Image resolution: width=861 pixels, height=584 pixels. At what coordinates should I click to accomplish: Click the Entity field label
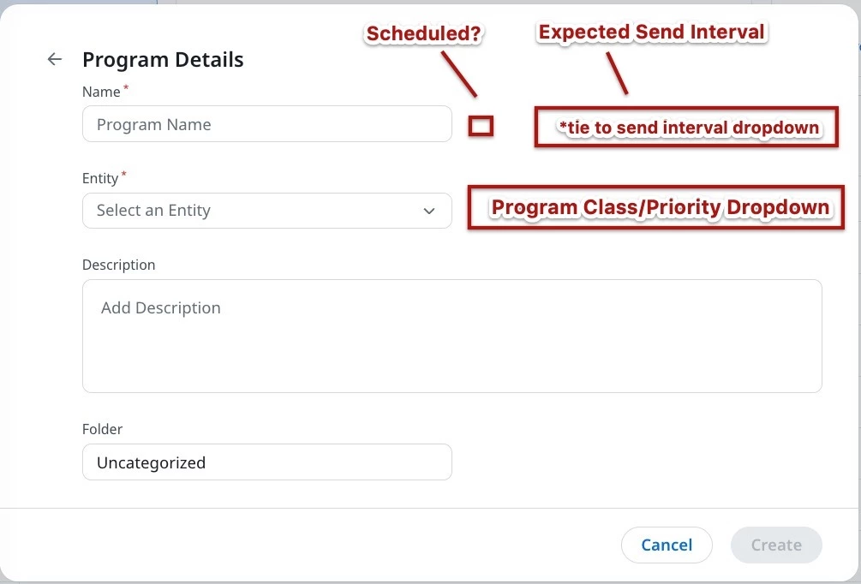tap(100, 178)
